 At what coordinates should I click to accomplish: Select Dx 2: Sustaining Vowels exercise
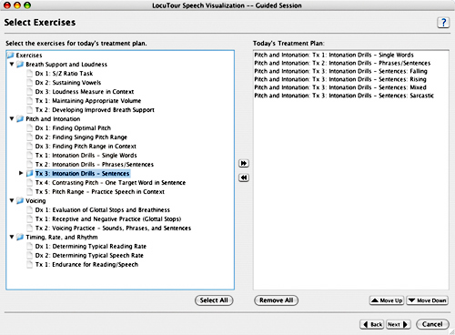tap(68, 83)
